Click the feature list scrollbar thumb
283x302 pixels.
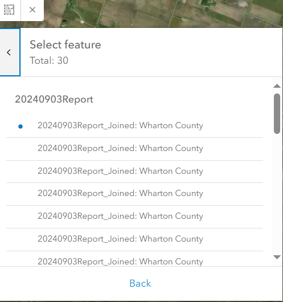pos(277,113)
